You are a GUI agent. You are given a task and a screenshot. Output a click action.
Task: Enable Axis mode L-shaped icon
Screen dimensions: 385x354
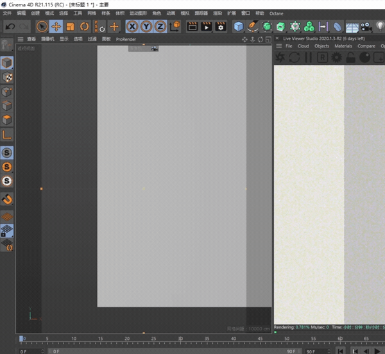(x=7, y=135)
